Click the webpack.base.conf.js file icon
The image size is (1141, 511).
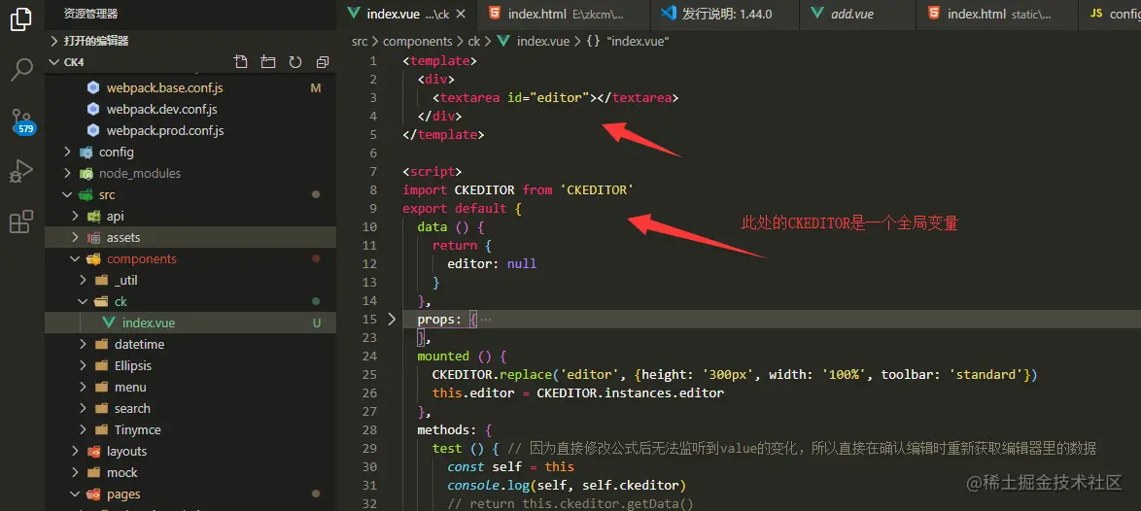(92, 88)
